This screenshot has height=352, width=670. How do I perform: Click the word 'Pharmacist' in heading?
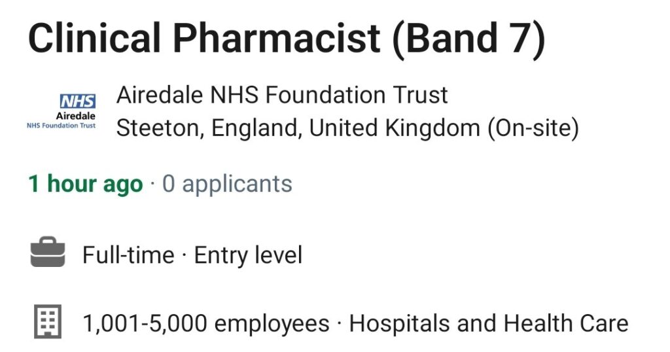tap(276, 39)
